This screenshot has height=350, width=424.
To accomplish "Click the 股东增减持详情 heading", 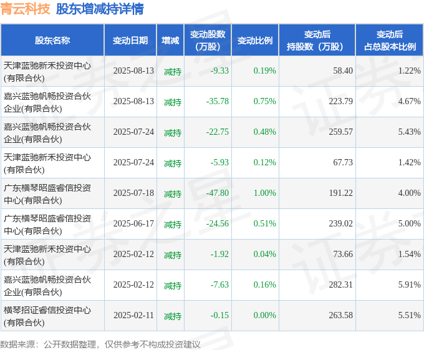I will pyautogui.click(x=100, y=9).
